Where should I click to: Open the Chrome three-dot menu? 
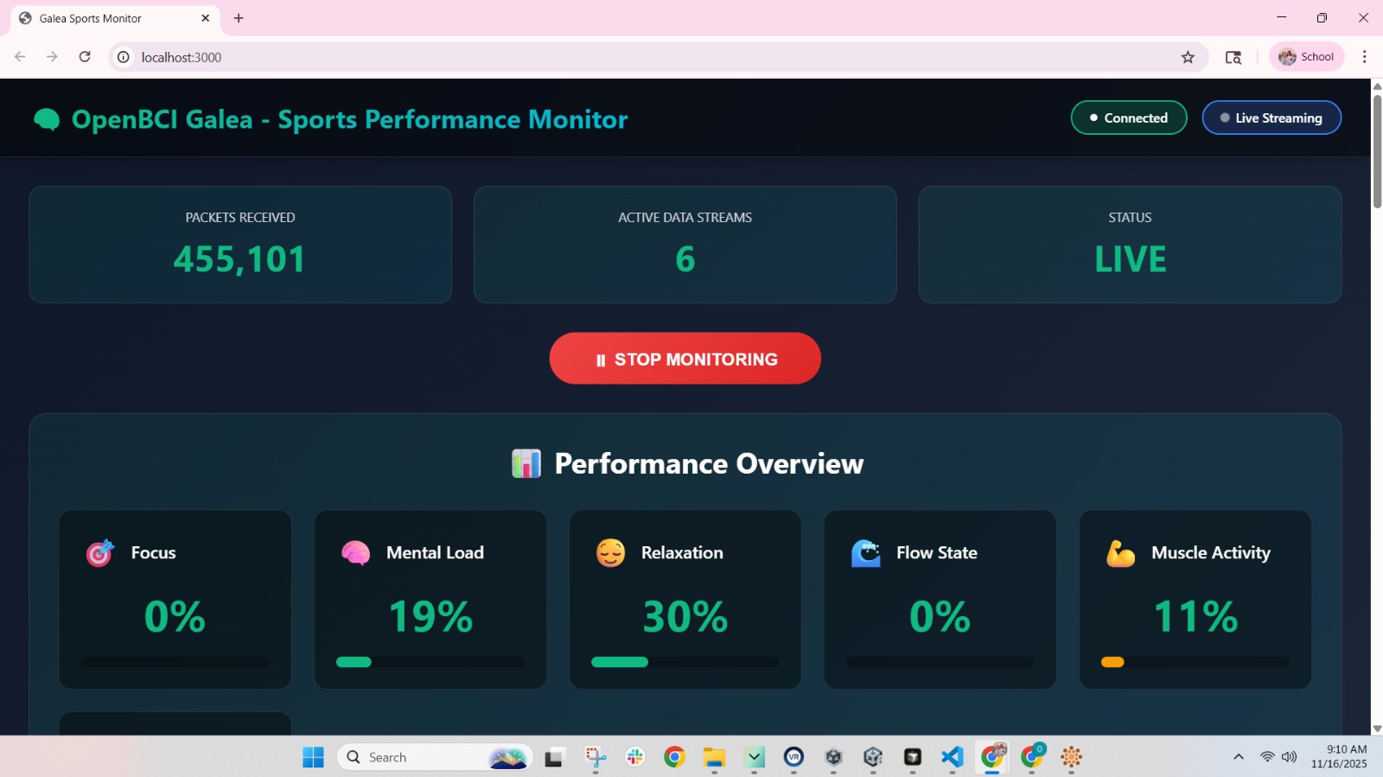(x=1365, y=57)
